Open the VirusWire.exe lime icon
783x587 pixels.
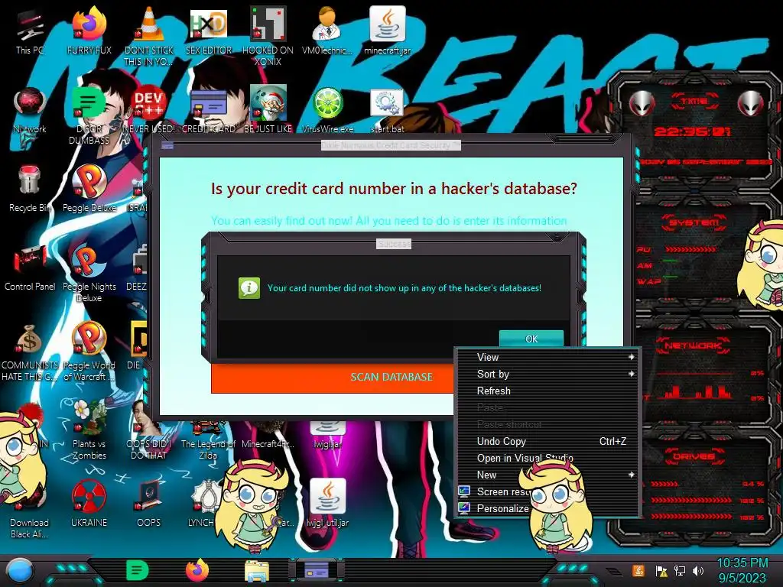tap(327, 110)
